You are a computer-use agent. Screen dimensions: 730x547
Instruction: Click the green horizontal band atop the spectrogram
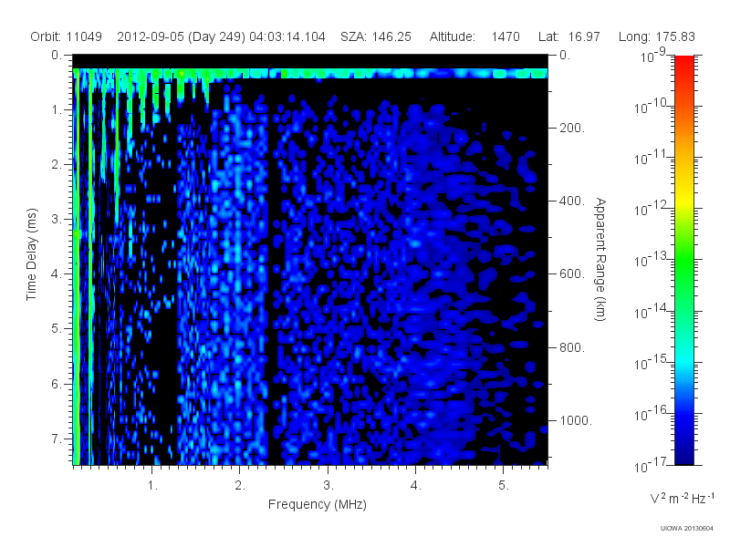click(310, 74)
